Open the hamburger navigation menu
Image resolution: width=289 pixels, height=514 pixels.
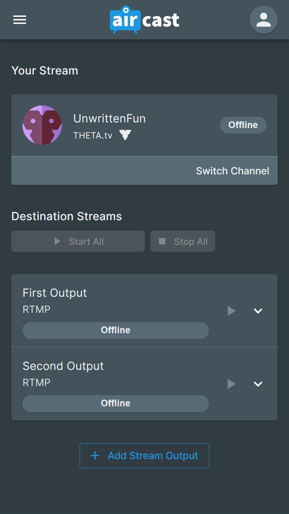(20, 20)
